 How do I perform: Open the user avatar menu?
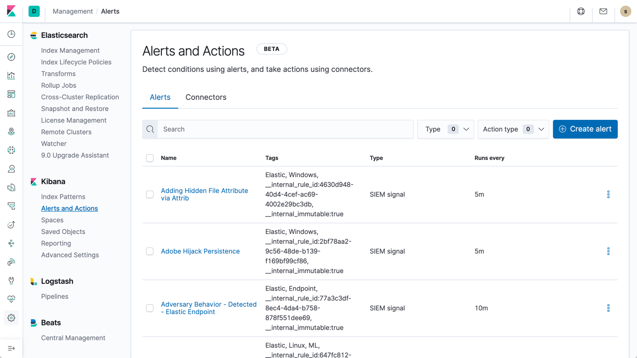point(626,11)
